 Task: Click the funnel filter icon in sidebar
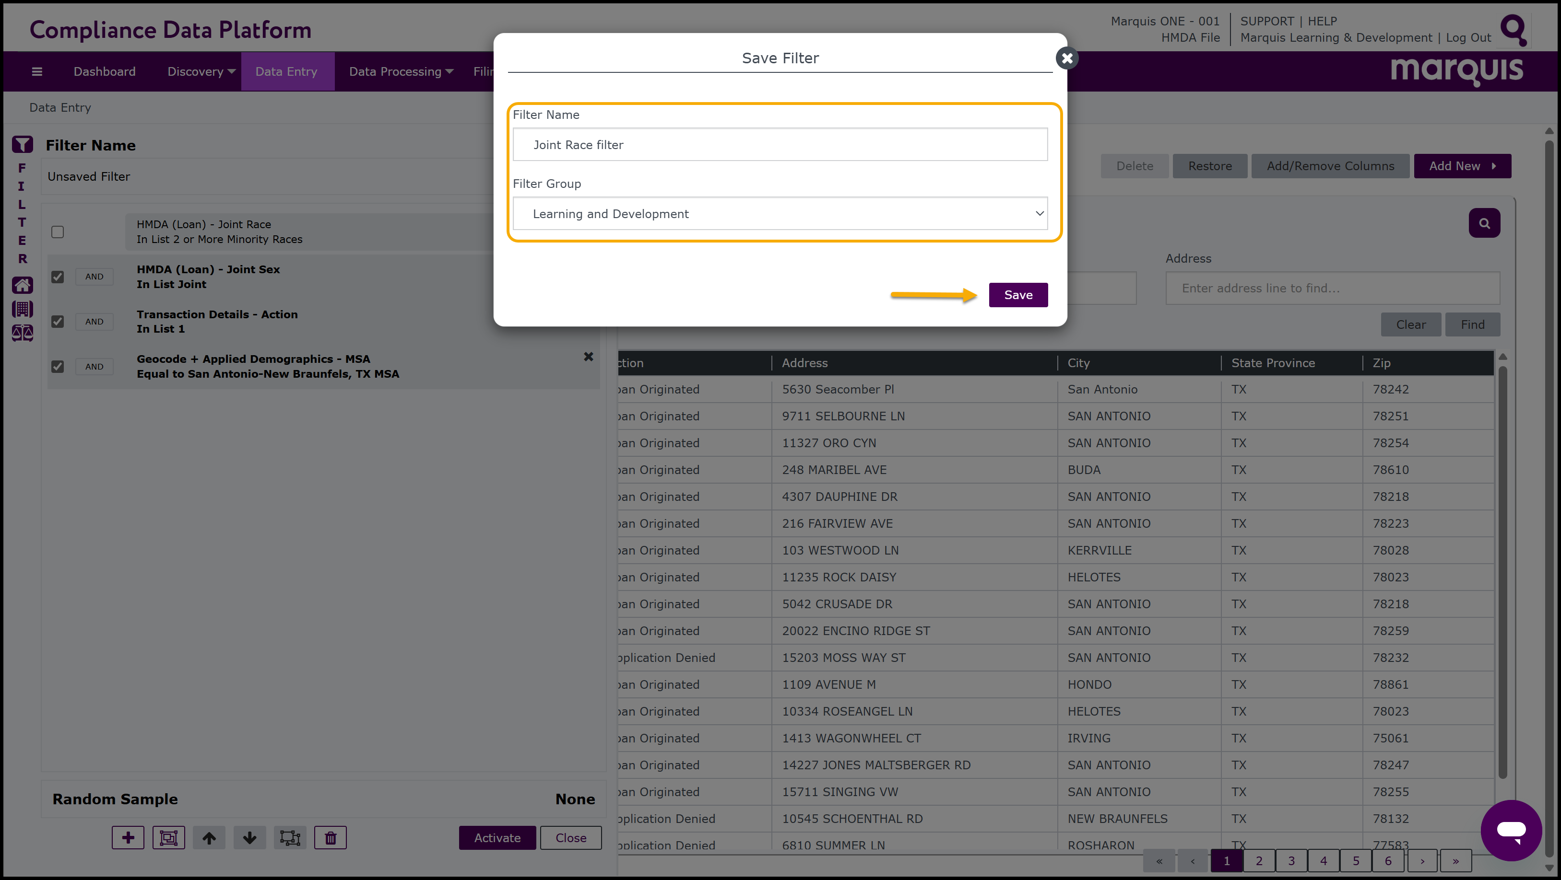click(x=23, y=145)
